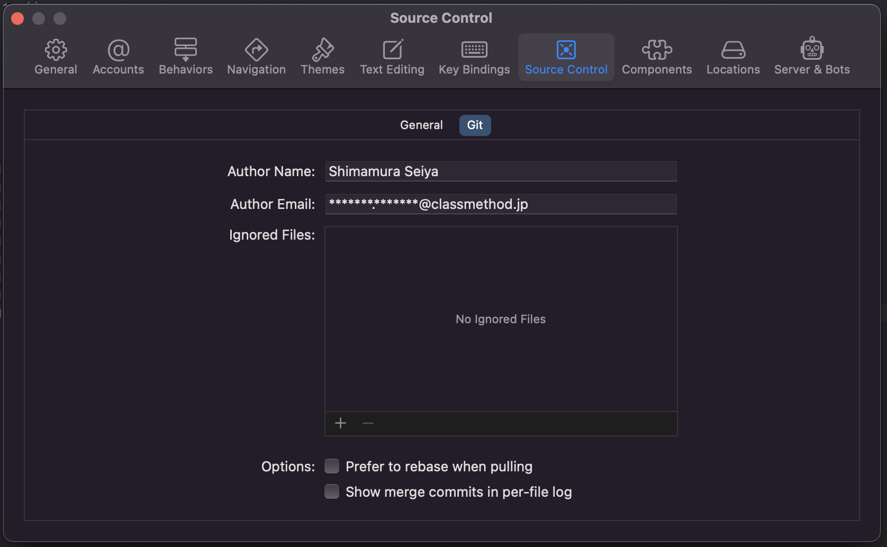Screen dimensions: 887x547
Task: Remove selected ignored file entry
Action: [368, 423]
